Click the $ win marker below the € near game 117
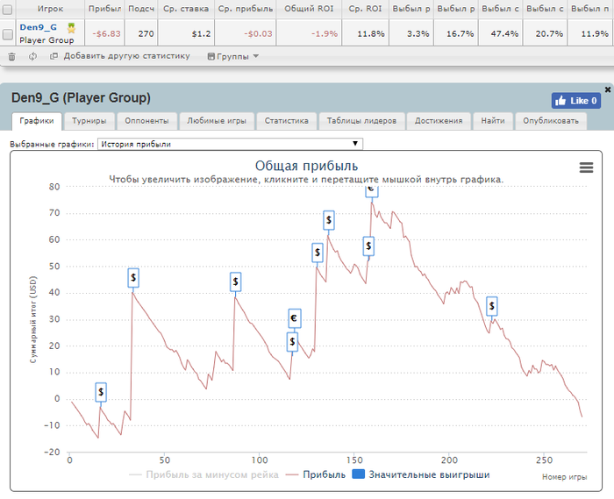The image size is (614, 499). (x=292, y=342)
